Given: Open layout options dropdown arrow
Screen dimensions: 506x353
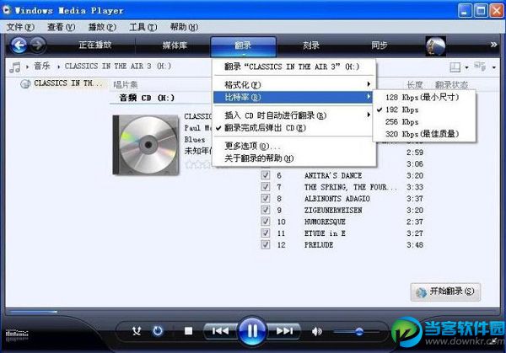Looking at the screenshot, I should (x=466, y=67).
